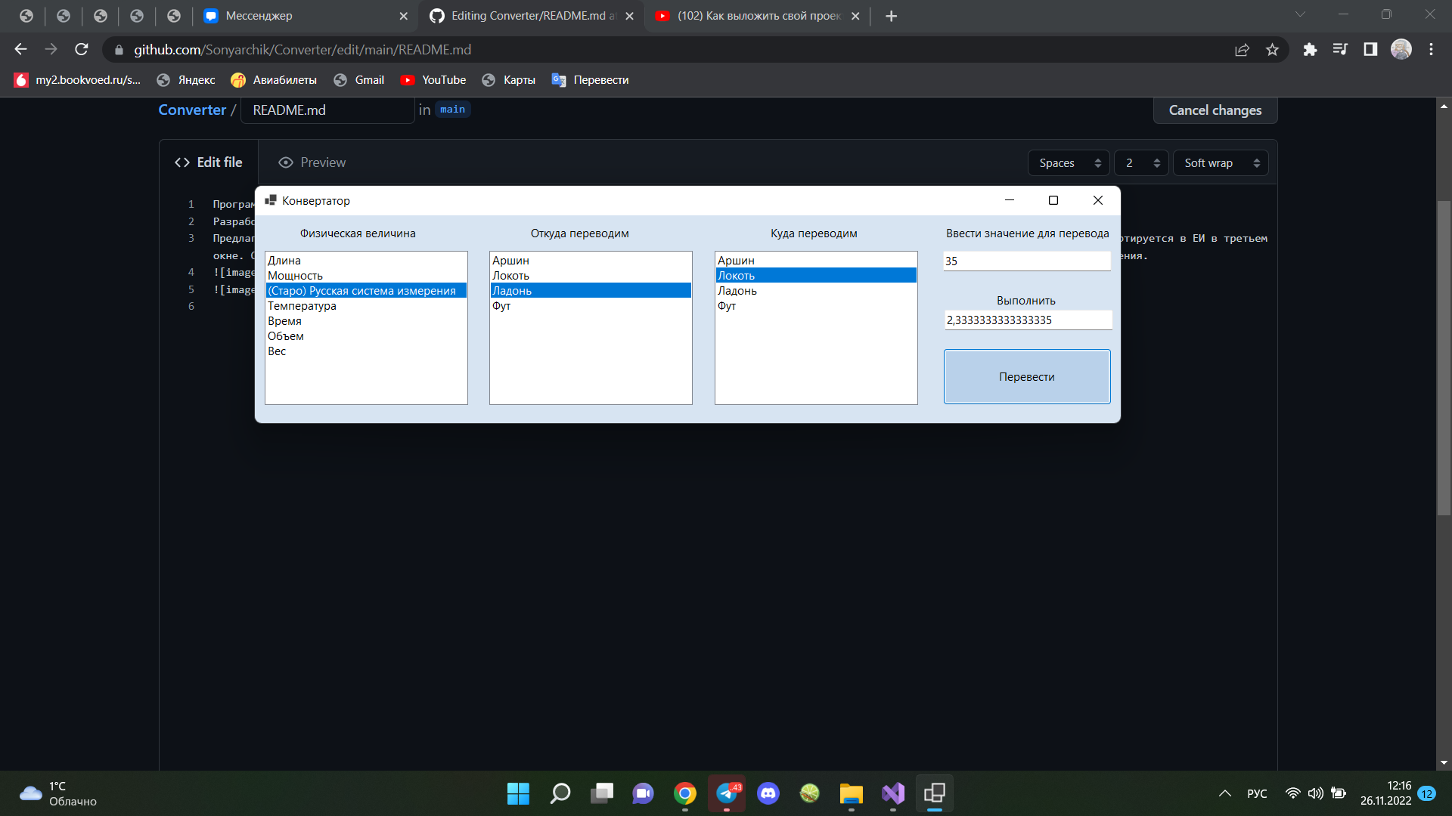Reload the page using the refresh icon

(x=82, y=49)
